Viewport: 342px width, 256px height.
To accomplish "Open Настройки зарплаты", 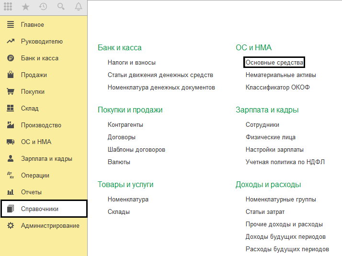I will [274, 150].
